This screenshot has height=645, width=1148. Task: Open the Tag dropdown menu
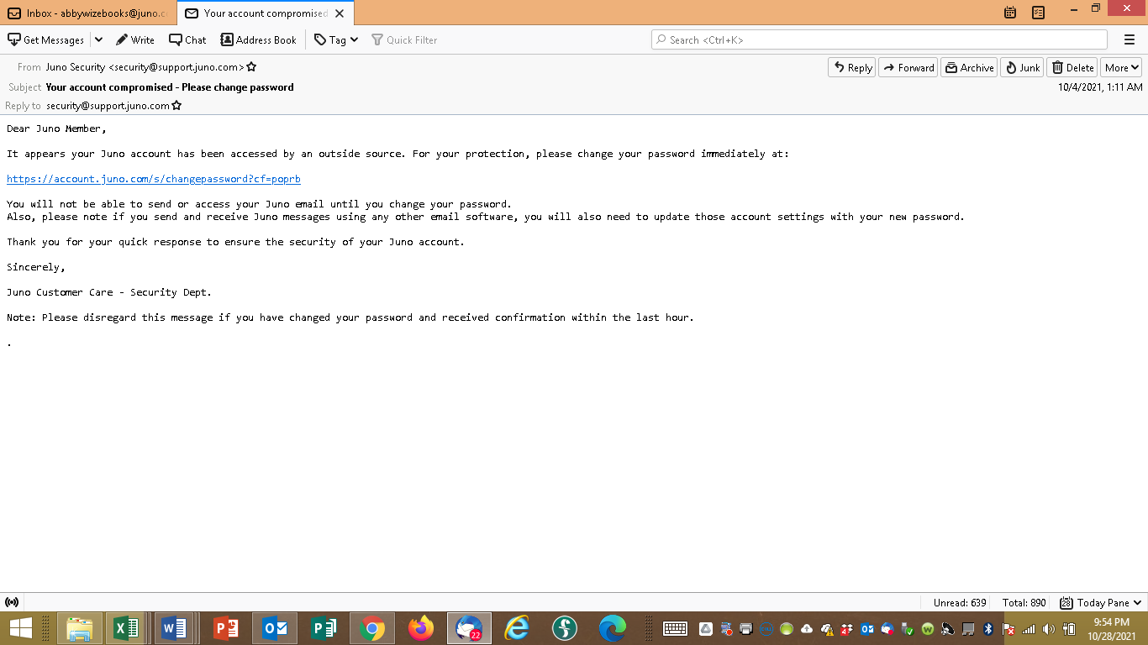pyautogui.click(x=336, y=39)
